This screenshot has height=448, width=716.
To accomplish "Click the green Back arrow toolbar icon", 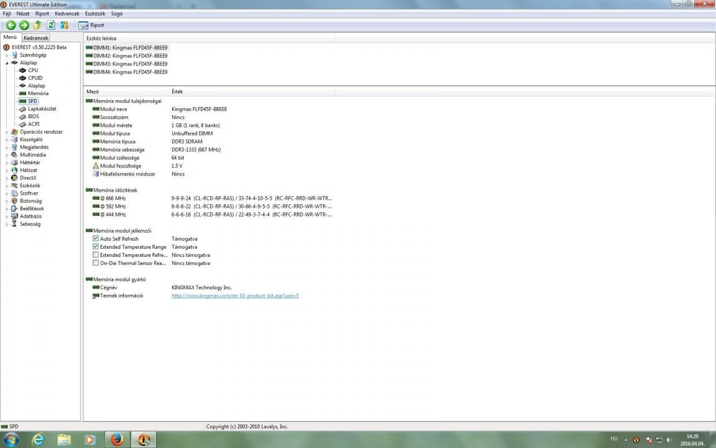I will [x=11, y=25].
